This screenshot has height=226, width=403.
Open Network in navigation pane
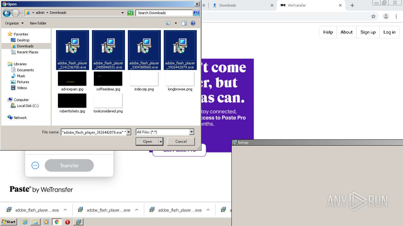coord(20,118)
